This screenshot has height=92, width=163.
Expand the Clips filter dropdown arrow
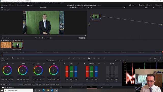[x=135, y=5]
